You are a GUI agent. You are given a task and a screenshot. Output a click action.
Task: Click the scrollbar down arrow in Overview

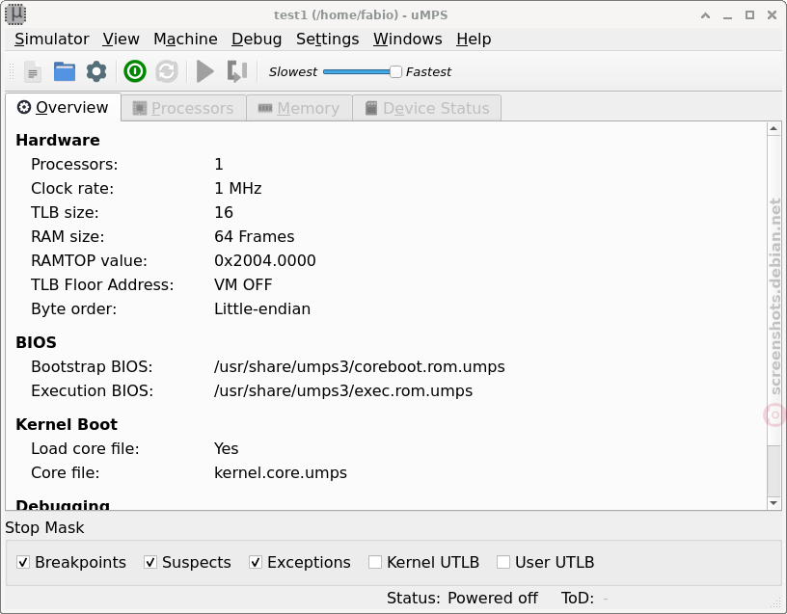tap(773, 503)
